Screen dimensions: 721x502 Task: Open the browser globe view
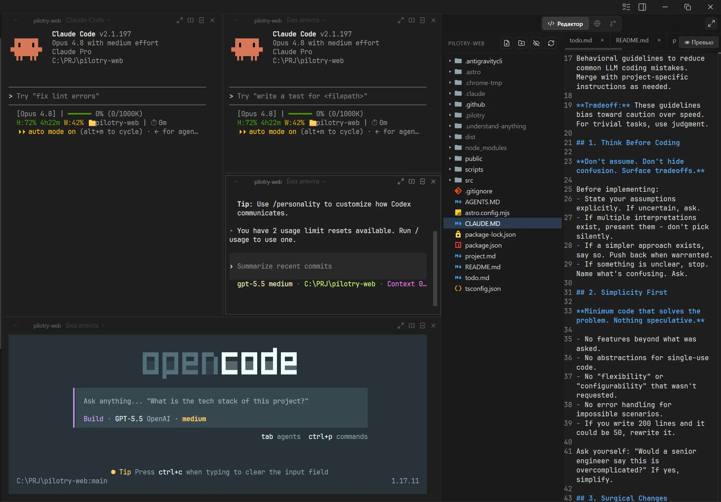597,24
